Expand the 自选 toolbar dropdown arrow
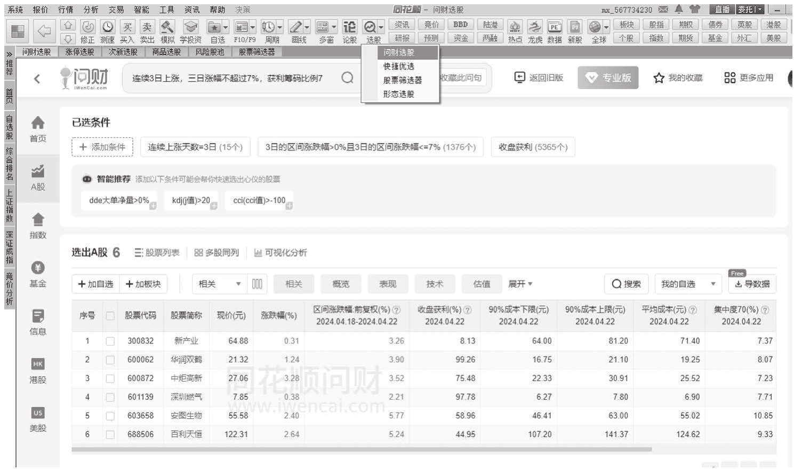 click(226, 27)
